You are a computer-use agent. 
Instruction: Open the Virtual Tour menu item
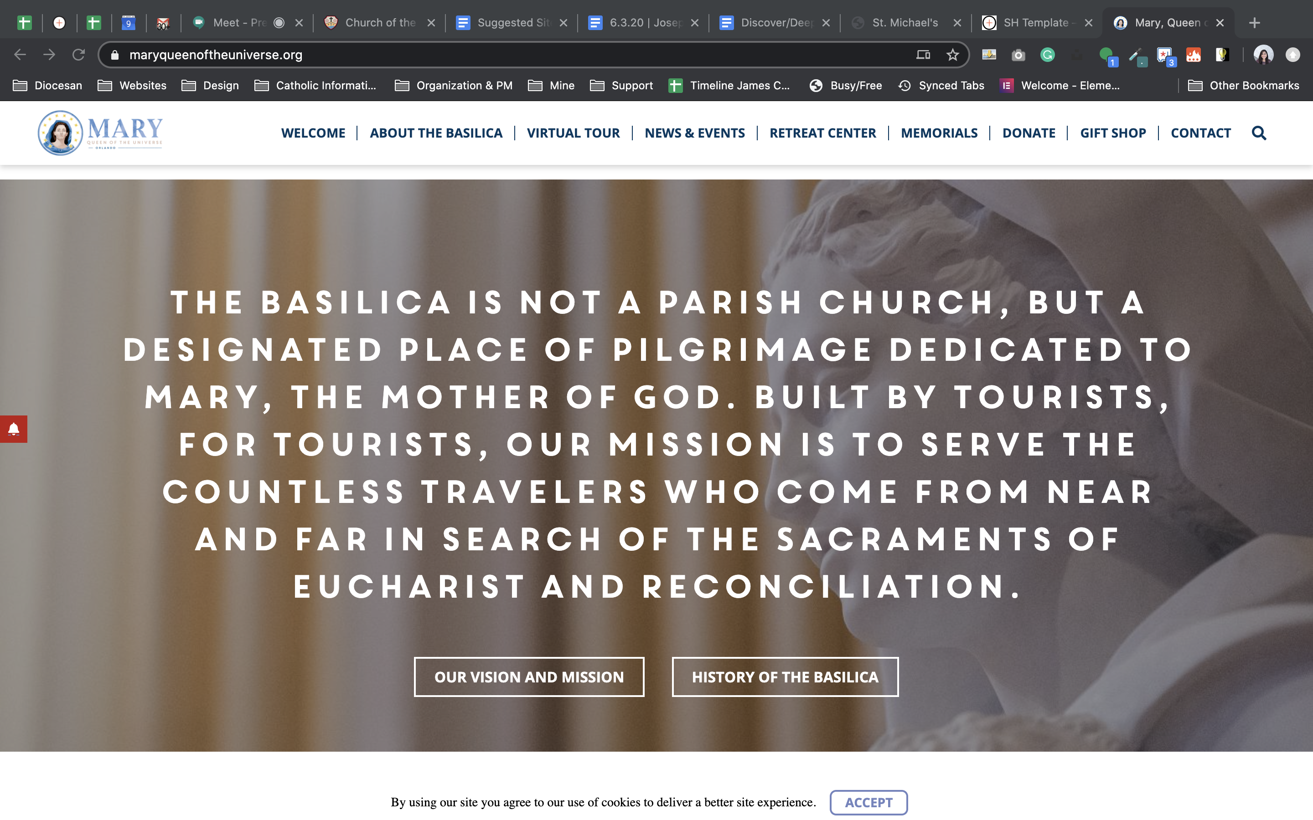(573, 133)
